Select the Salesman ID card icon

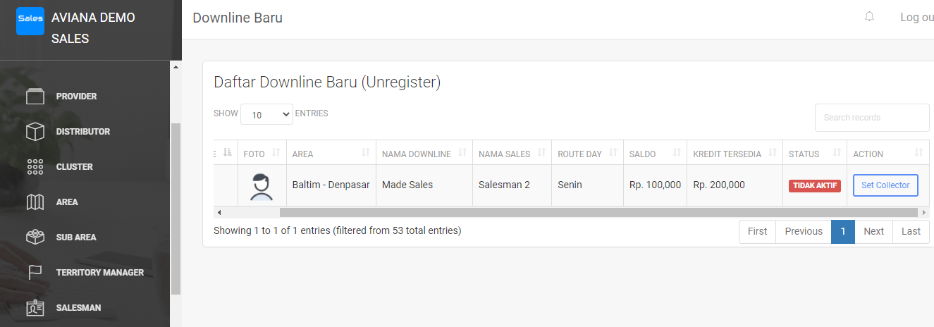coord(35,308)
